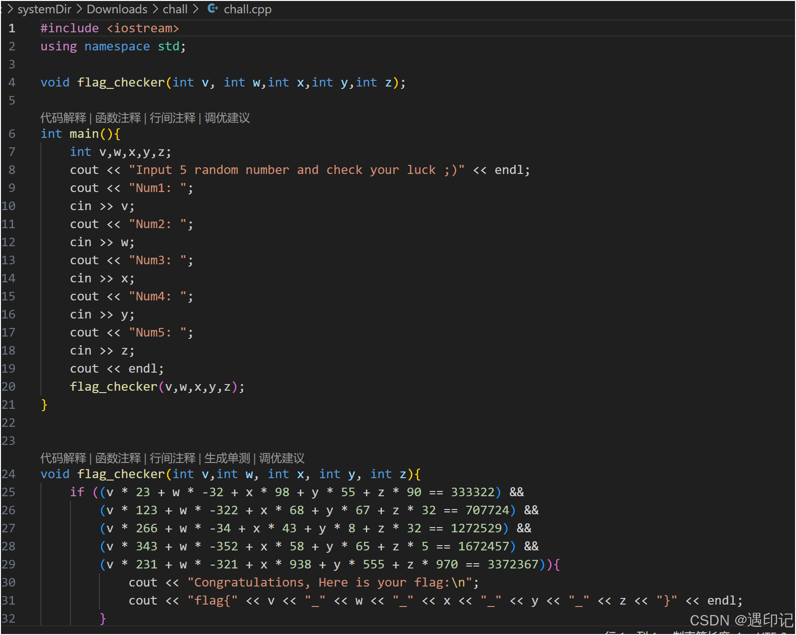Open the systemDir breadcrumb dropdown
The image size is (796, 635).
coord(44,9)
